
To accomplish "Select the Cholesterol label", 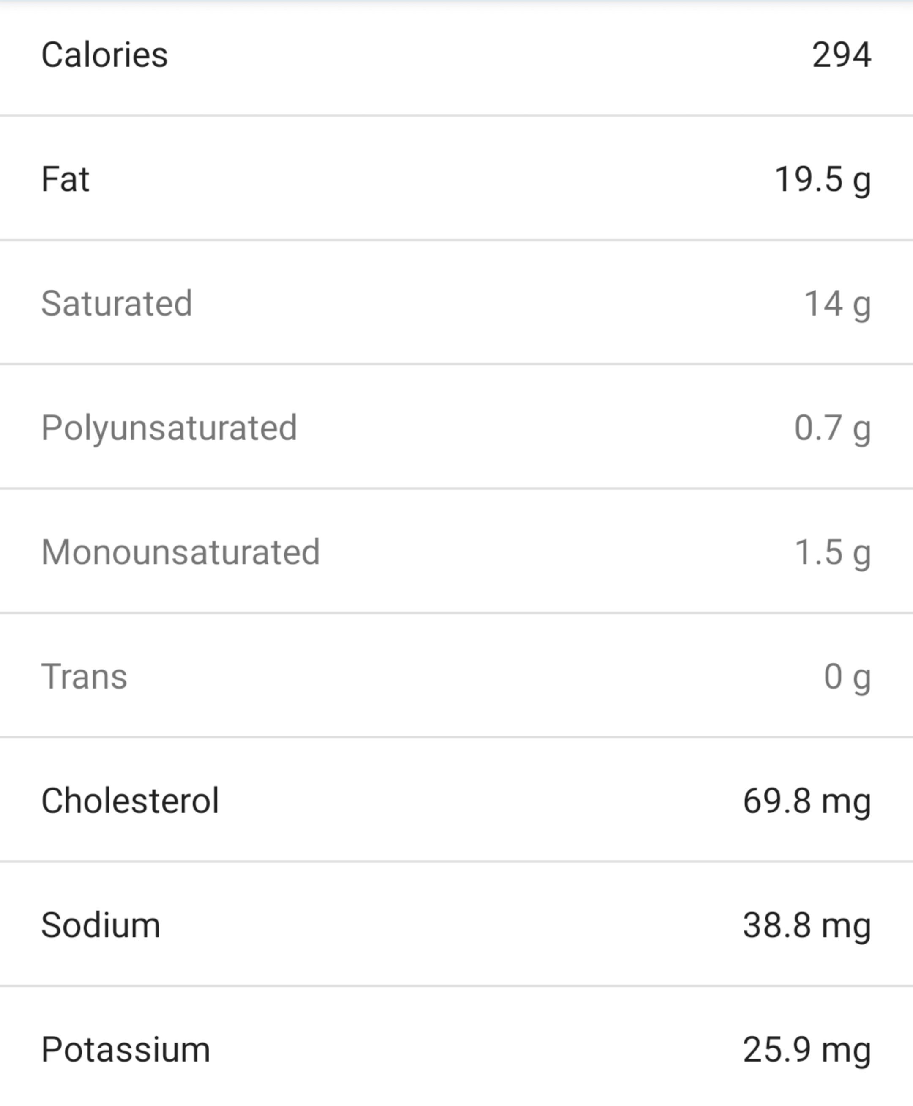I will tap(130, 801).
